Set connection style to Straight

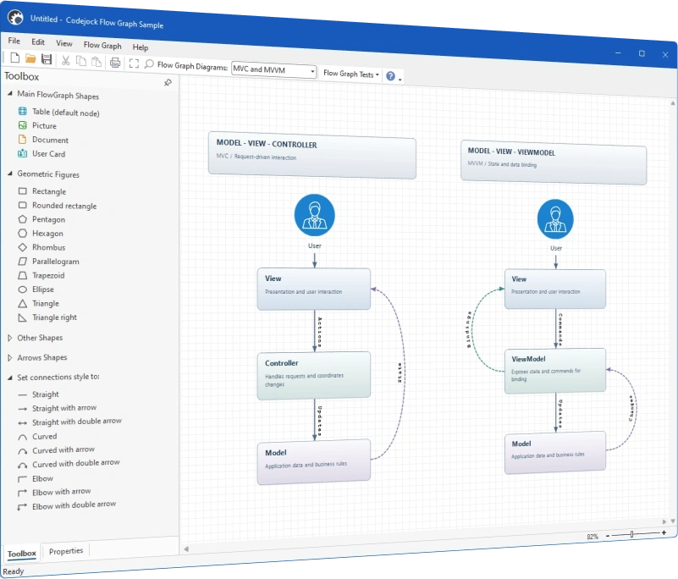pyautogui.click(x=38, y=394)
